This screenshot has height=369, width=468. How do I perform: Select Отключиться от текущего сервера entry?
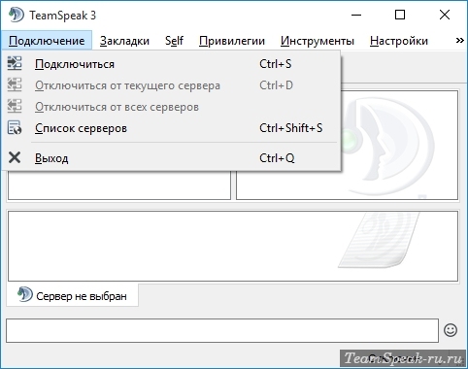(x=172, y=85)
